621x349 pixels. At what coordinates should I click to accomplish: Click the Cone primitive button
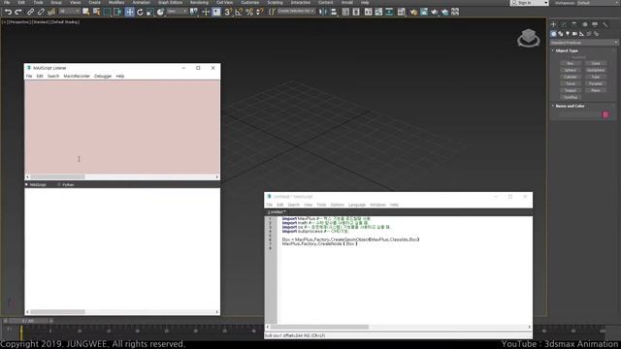(x=596, y=63)
